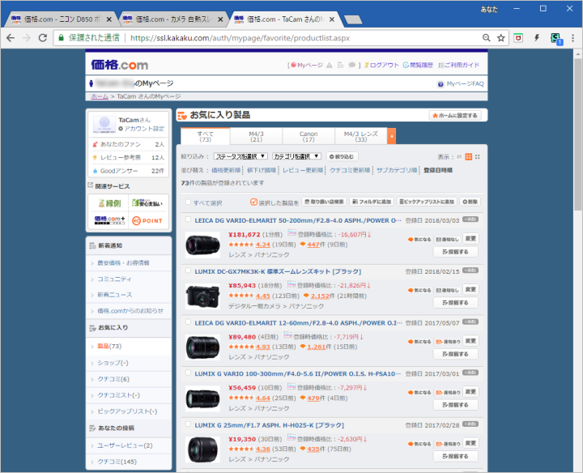Toggle 通知あり alert for LEICA 12-60mm
583x473 pixels.
coord(447,341)
